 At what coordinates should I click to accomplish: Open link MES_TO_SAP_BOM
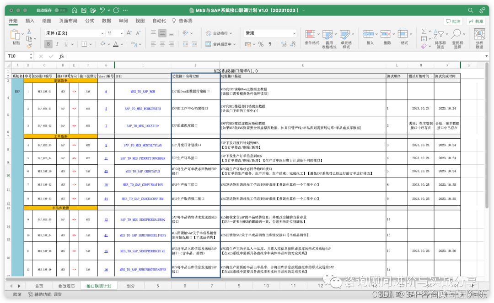tap(143, 92)
